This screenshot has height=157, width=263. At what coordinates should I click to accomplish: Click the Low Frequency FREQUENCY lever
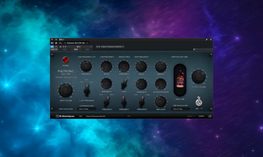pyautogui.click(x=107, y=102)
